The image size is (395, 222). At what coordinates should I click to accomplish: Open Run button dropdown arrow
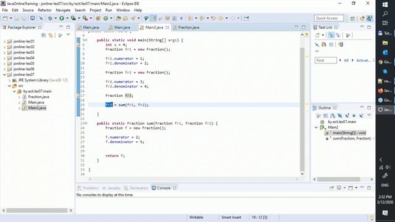tap(67, 18)
